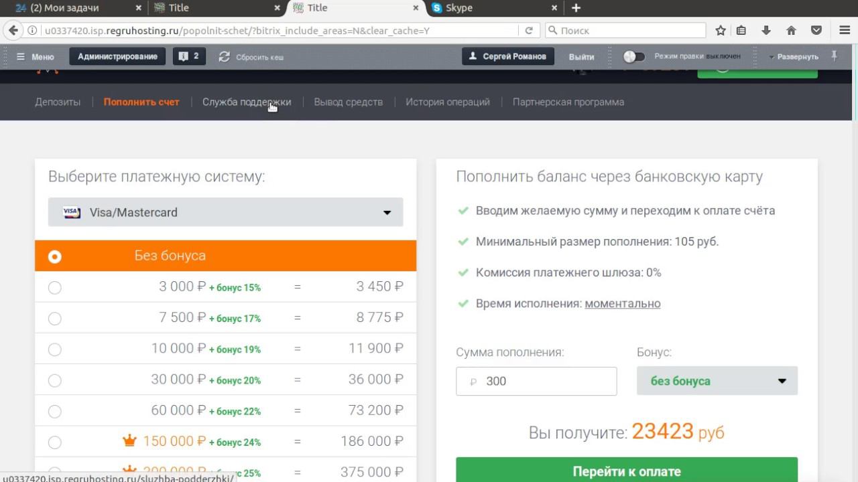Open the Пополнить счет menu item
Viewport: 858px width, 482px height.
[x=141, y=102]
